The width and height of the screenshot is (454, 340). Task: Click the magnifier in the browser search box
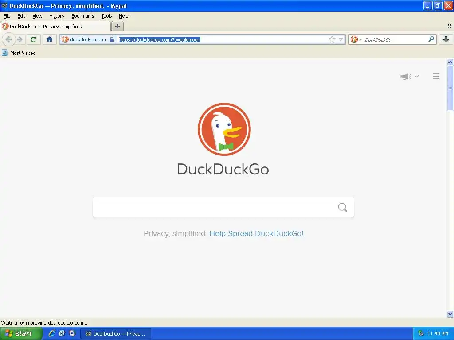(x=431, y=39)
